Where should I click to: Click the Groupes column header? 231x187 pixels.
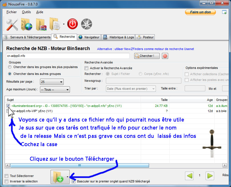click(221, 100)
